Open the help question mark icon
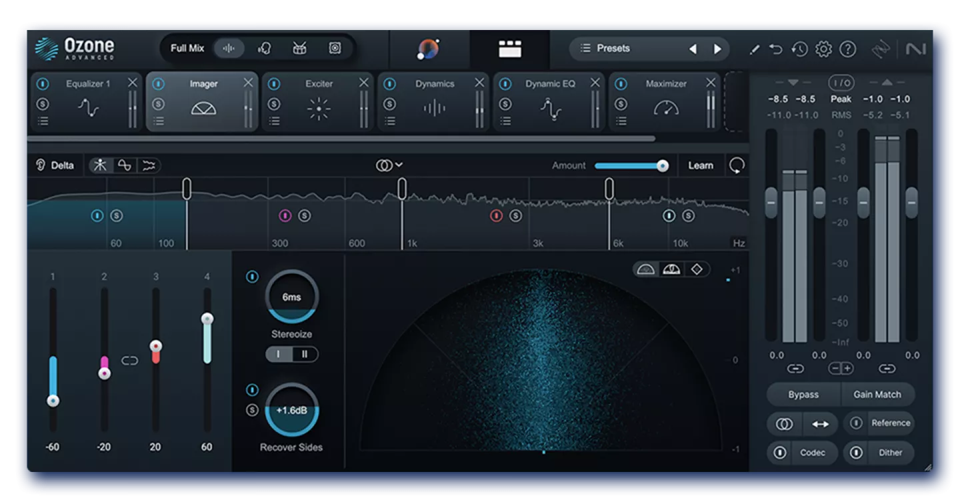The height and width of the screenshot is (502, 960). [x=847, y=49]
